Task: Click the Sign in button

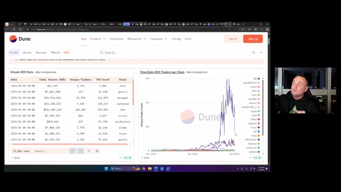Action: click(x=233, y=39)
